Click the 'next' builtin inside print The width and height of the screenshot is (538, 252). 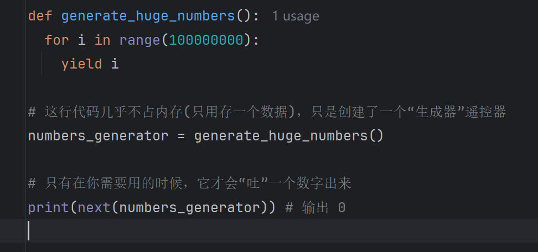pos(94,208)
